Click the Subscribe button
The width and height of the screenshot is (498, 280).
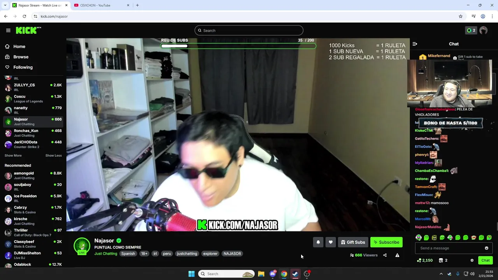386,242
